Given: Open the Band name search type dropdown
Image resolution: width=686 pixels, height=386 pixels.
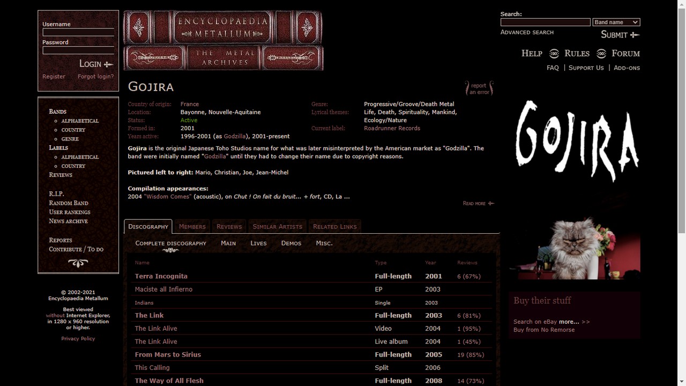Looking at the screenshot, I should [x=616, y=23].
